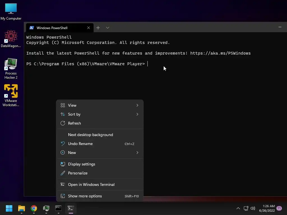The height and width of the screenshot is (215, 287).
Task: Select Next desktop background
Action: pos(100,135)
